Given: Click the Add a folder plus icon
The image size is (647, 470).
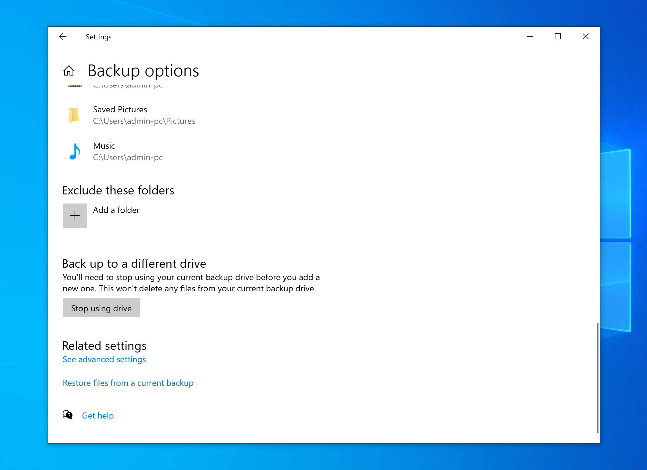Looking at the screenshot, I should (x=74, y=216).
